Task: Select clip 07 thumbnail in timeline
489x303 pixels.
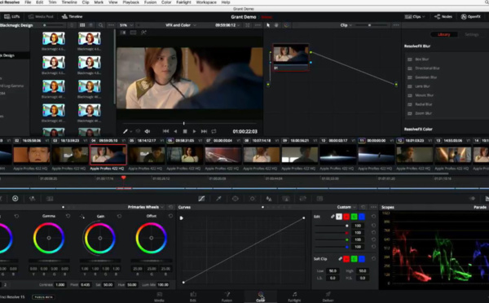Action: tap(222, 155)
